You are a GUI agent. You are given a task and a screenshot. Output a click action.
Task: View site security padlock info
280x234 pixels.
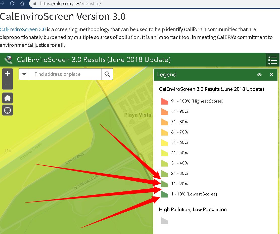click(x=35, y=4)
